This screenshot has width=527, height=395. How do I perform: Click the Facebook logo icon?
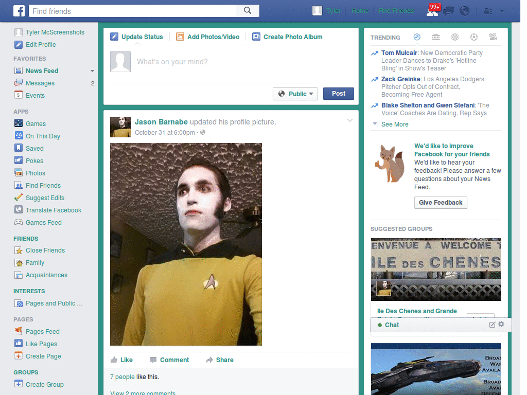(19, 11)
